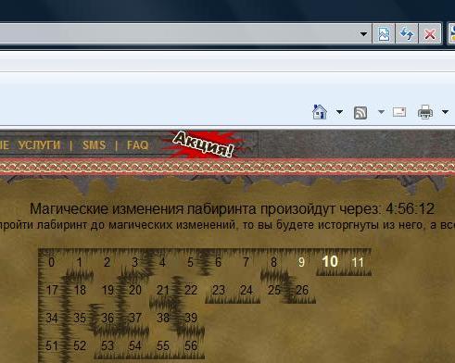Image resolution: width=455 pixels, height=363 pixels.
Task: Expand the feeds dropdown arrow
Action: 381,112
